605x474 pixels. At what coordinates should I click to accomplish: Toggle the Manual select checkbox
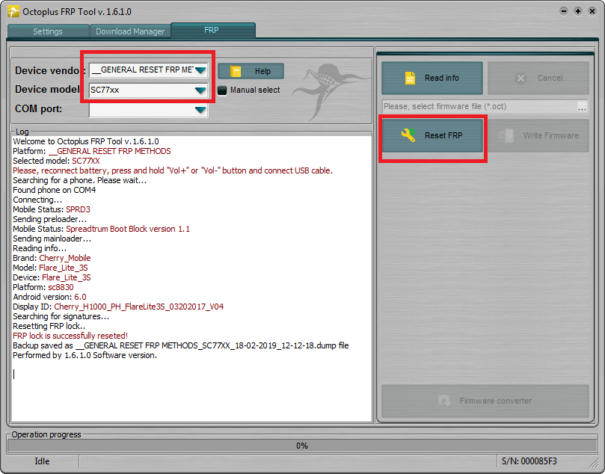pos(222,90)
